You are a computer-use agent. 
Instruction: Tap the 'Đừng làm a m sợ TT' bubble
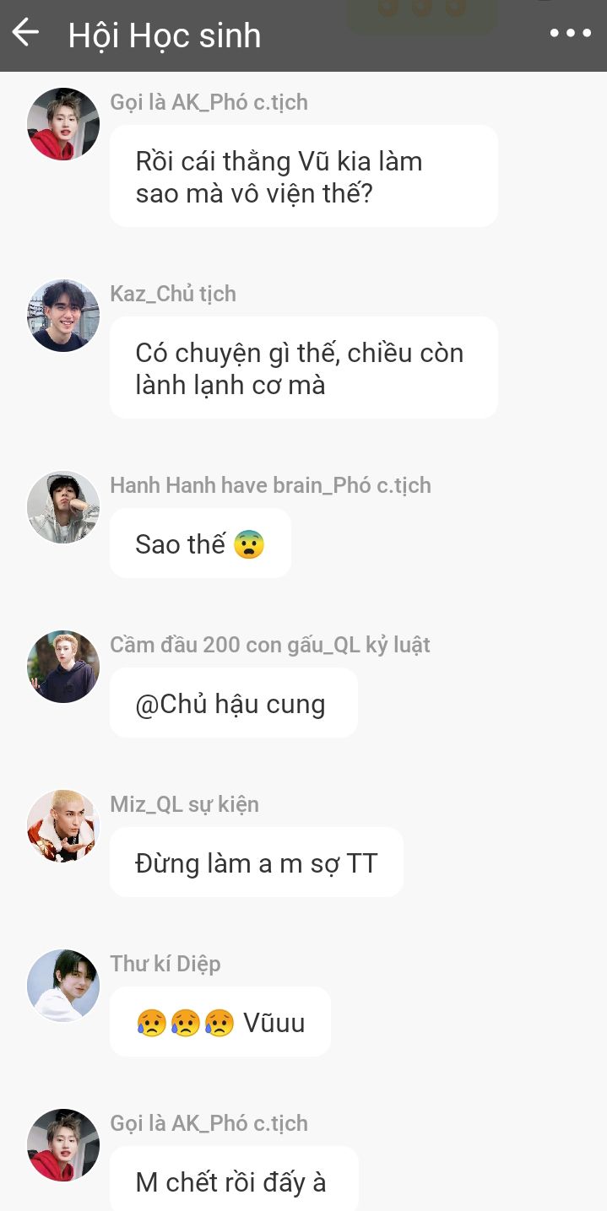(x=257, y=862)
